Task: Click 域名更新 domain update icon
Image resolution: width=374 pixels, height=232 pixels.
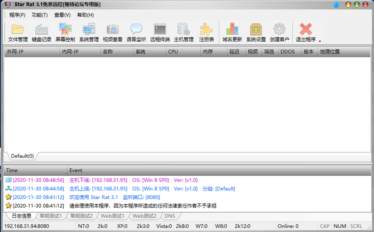Action: pos(232,33)
